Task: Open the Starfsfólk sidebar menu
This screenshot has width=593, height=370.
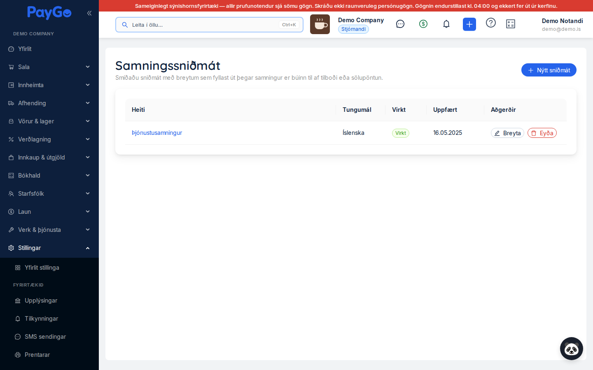Action: coord(49,194)
